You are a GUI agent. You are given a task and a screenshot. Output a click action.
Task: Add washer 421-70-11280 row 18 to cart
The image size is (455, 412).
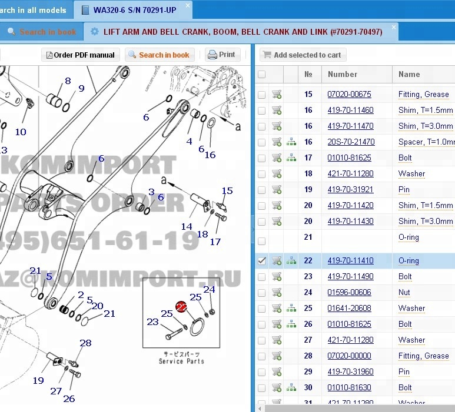277,174
